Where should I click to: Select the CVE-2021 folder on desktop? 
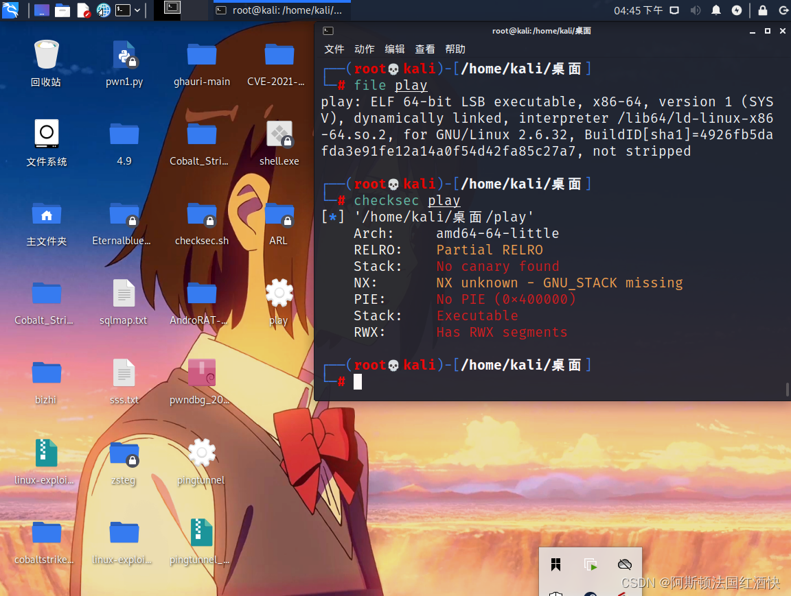(277, 63)
